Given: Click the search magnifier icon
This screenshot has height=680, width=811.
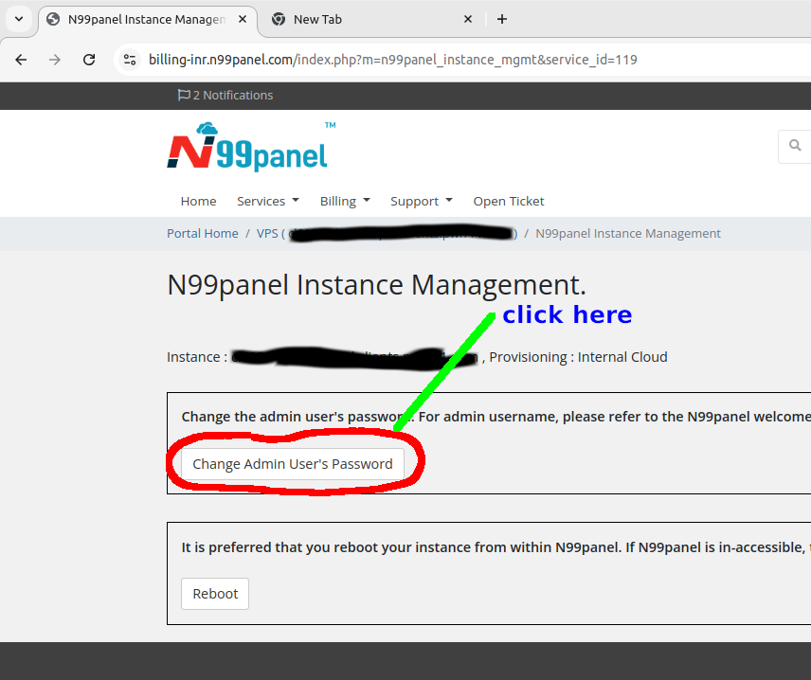Looking at the screenshot, I should (795, 146).
